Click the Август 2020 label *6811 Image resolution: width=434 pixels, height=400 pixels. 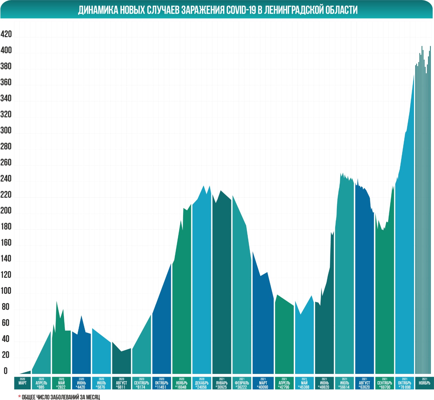[x=122, y=383]
